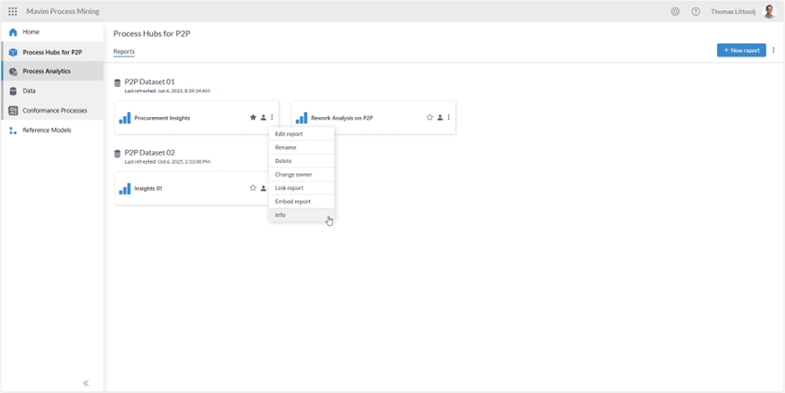Switch to the Reports tab
The width and height of the screenshot is (785, 393).
tap(124, 52)
